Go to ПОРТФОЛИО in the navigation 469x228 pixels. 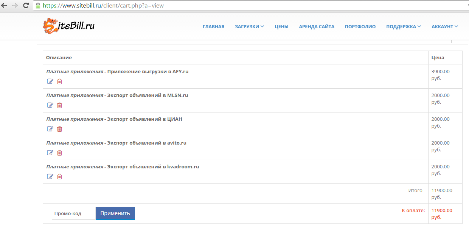[x=360, y=27]
